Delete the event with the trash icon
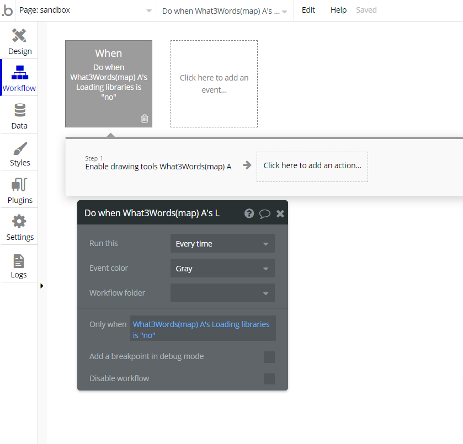Screen dimensions: 463x444 [145, 119]
